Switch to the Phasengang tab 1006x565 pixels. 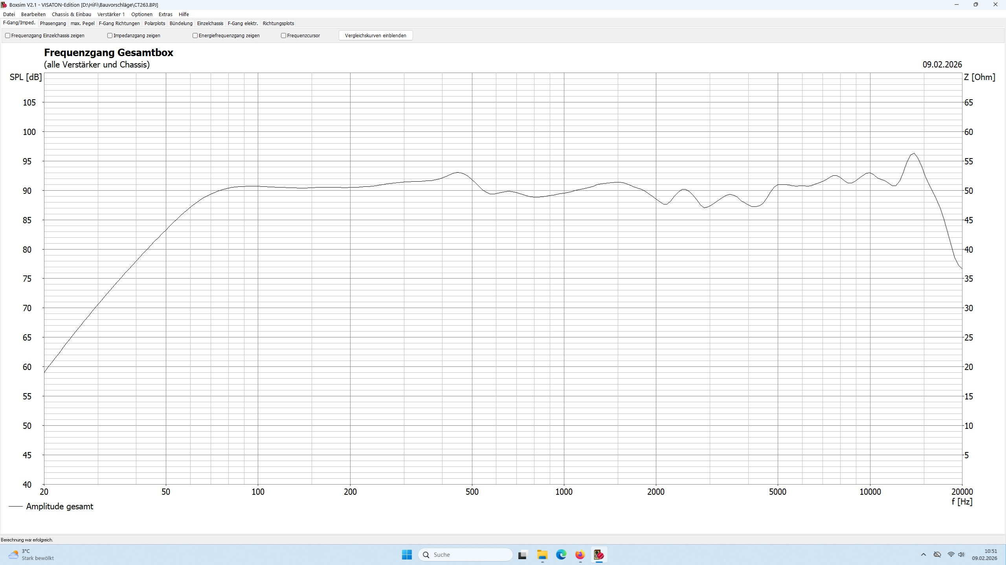[53, 24]
